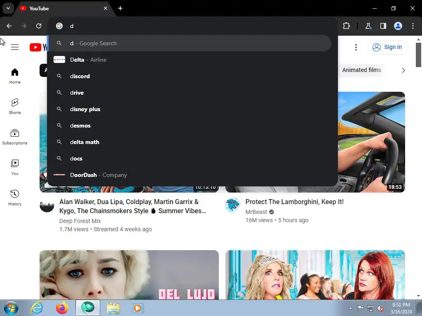Screen dimensions: 422x316
Task: Open a new browser tab
Action: (120, 8)
